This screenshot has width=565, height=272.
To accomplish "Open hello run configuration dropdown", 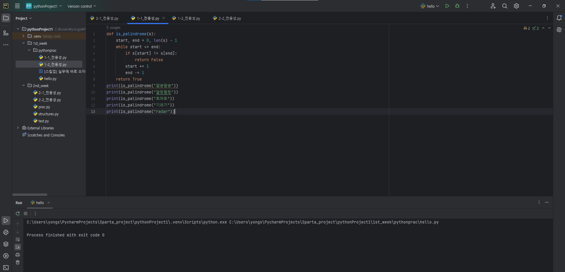I will pos(430,6).
